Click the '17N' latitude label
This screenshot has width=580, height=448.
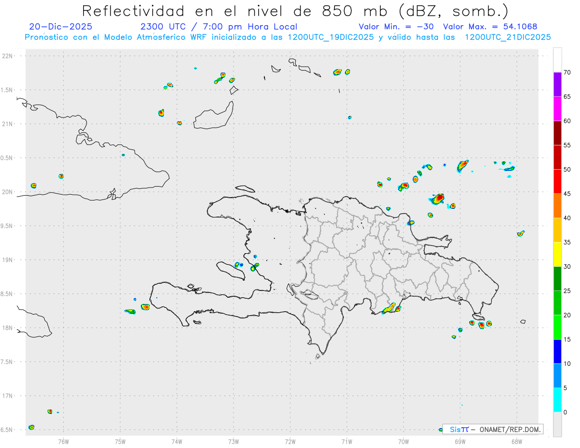[x=8, y=396]
